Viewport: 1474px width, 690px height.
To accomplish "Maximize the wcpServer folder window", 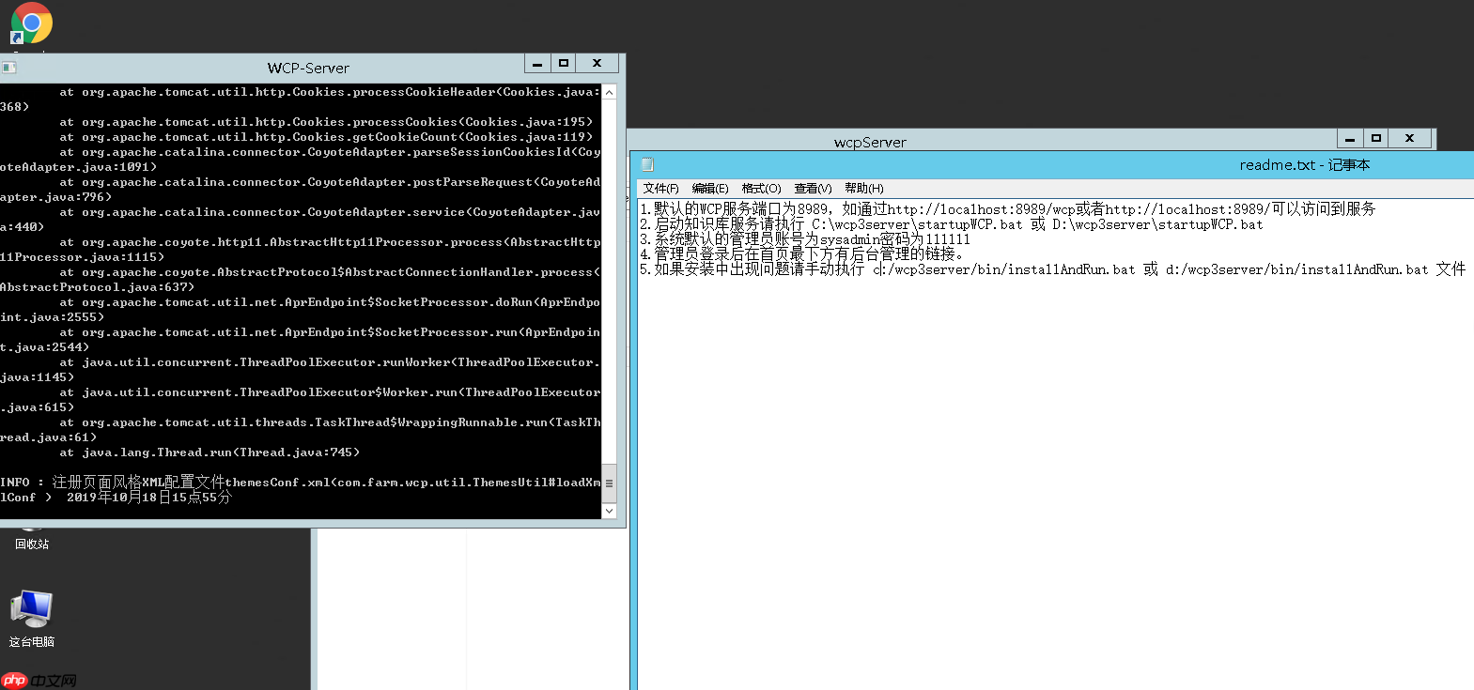I will coord(1376,139).
